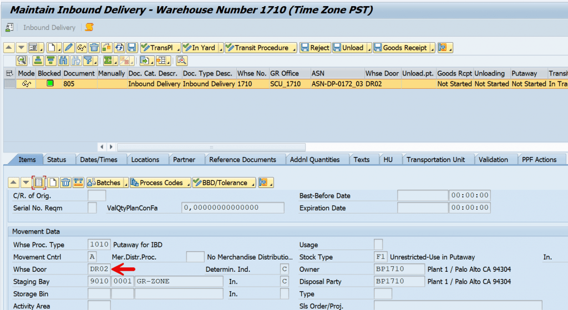Open the Process Codes dropdown
Viewport: 568px width, 310px height.
189,184
